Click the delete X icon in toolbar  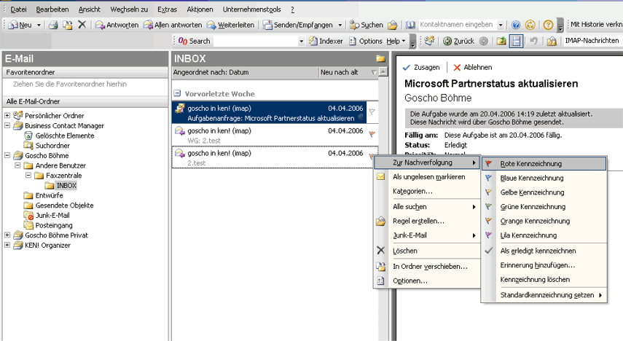tap(82, 25)
